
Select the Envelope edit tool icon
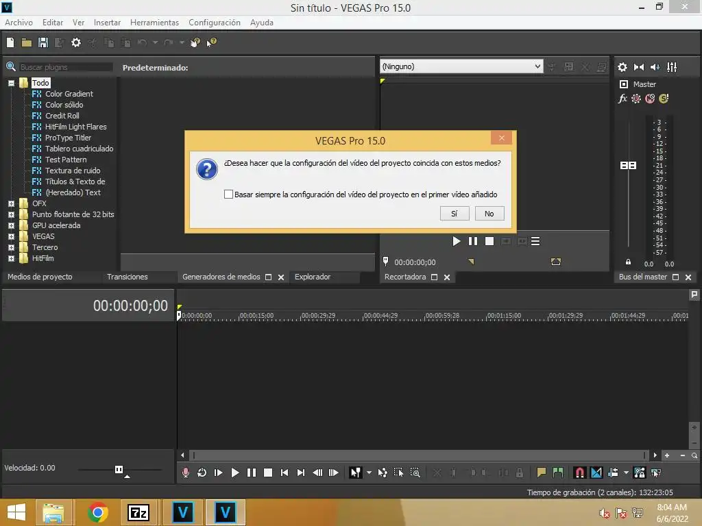tap(383, 473)
